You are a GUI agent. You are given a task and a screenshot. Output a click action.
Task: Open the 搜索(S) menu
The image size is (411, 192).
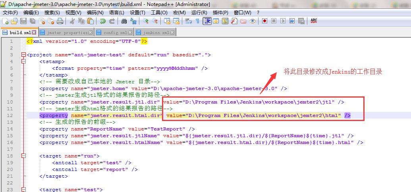(x=52, y=13)
